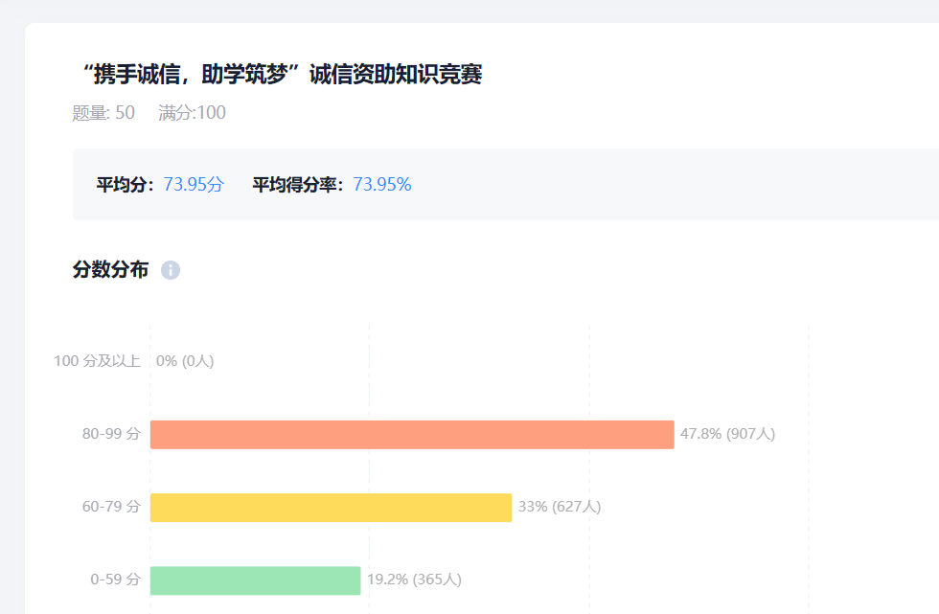
Task: Click the yellow 60-79 分 bar
Action: [x=331, y=507]
